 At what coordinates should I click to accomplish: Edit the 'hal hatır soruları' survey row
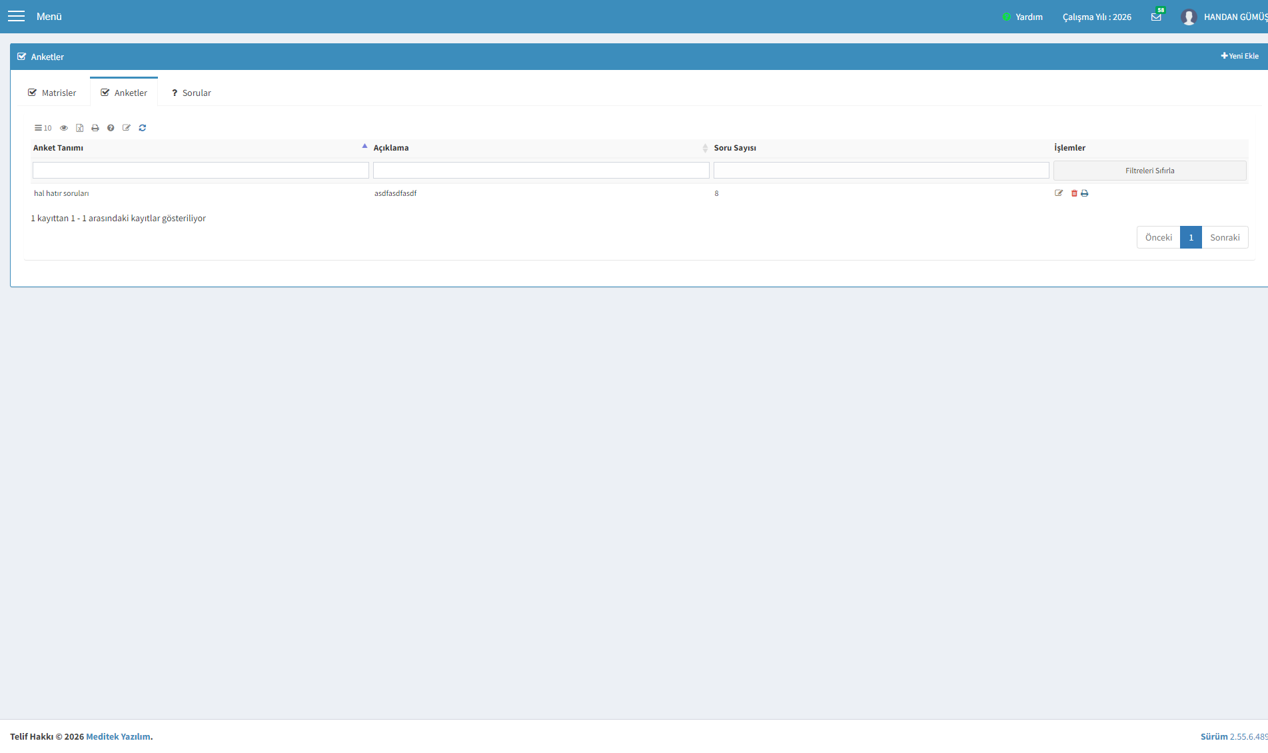click(x=1059, y=193)
